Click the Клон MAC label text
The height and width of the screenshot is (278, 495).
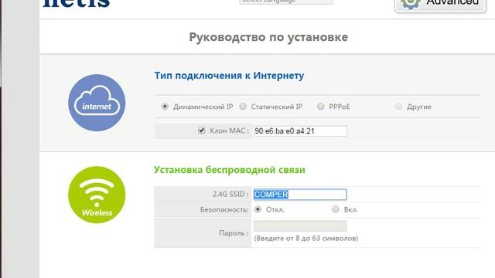pos(230,131)
